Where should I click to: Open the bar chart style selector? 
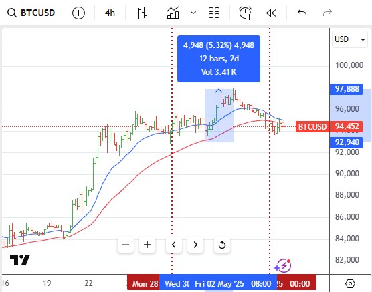pyautogui.click(x=141, y=13)
